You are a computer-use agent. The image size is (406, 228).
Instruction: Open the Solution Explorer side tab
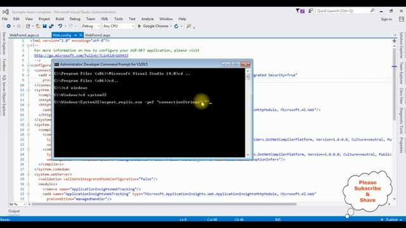tap(402, 45)
